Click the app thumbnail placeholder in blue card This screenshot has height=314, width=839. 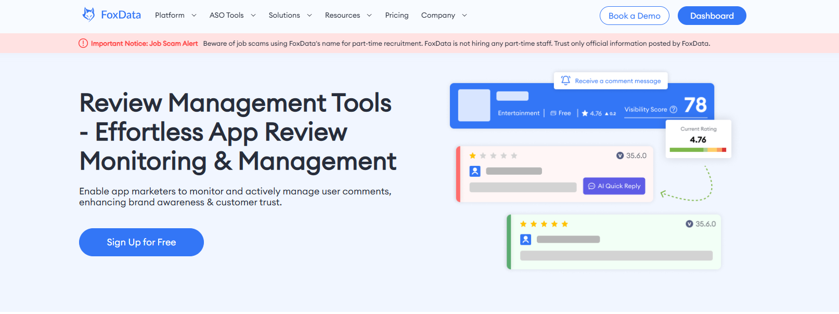click(474, 106)
